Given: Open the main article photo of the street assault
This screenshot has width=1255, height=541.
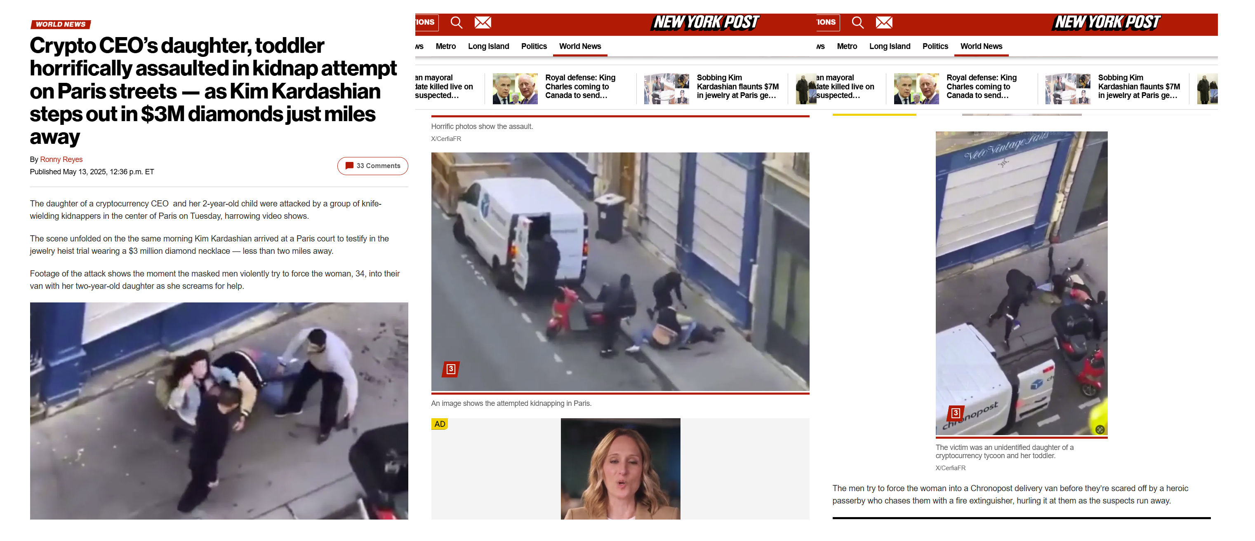Looking at the screenshot, I should [219, 411].
